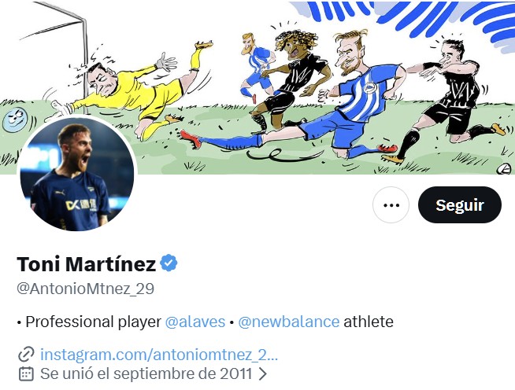
Task: Click the chain link icon
Action: tap(26, 353)
